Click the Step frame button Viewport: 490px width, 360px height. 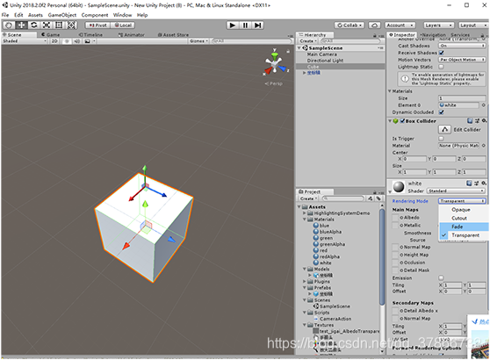click(258, 25)
